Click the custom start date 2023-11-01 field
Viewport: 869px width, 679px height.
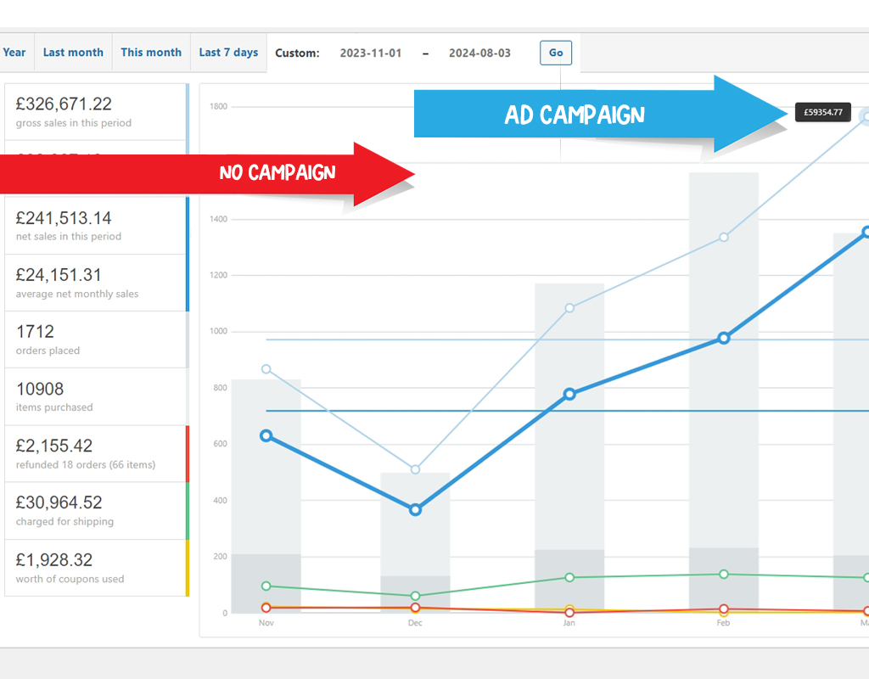371,53
